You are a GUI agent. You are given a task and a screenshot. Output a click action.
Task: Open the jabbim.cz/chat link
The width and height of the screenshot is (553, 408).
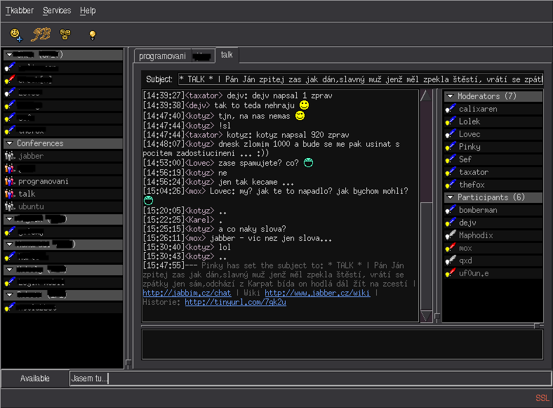(186, 293)
